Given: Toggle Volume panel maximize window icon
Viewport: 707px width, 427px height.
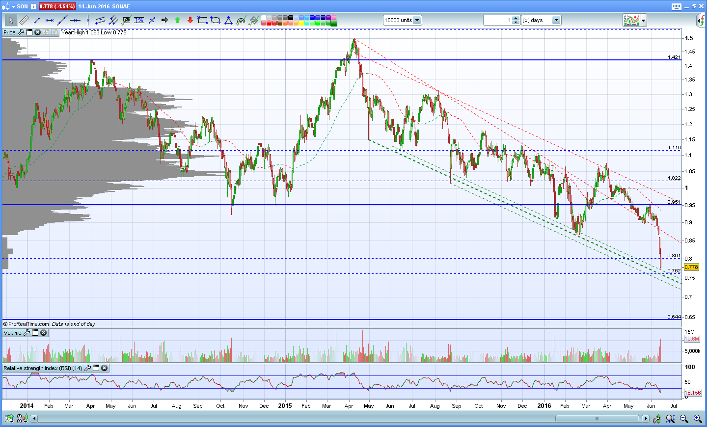Looking at the screenshot, I should tap(35, 333).
